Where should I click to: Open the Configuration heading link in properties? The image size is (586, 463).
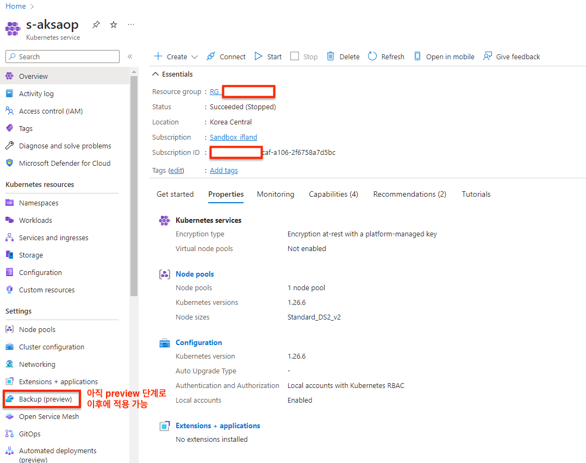coord(198,343)
